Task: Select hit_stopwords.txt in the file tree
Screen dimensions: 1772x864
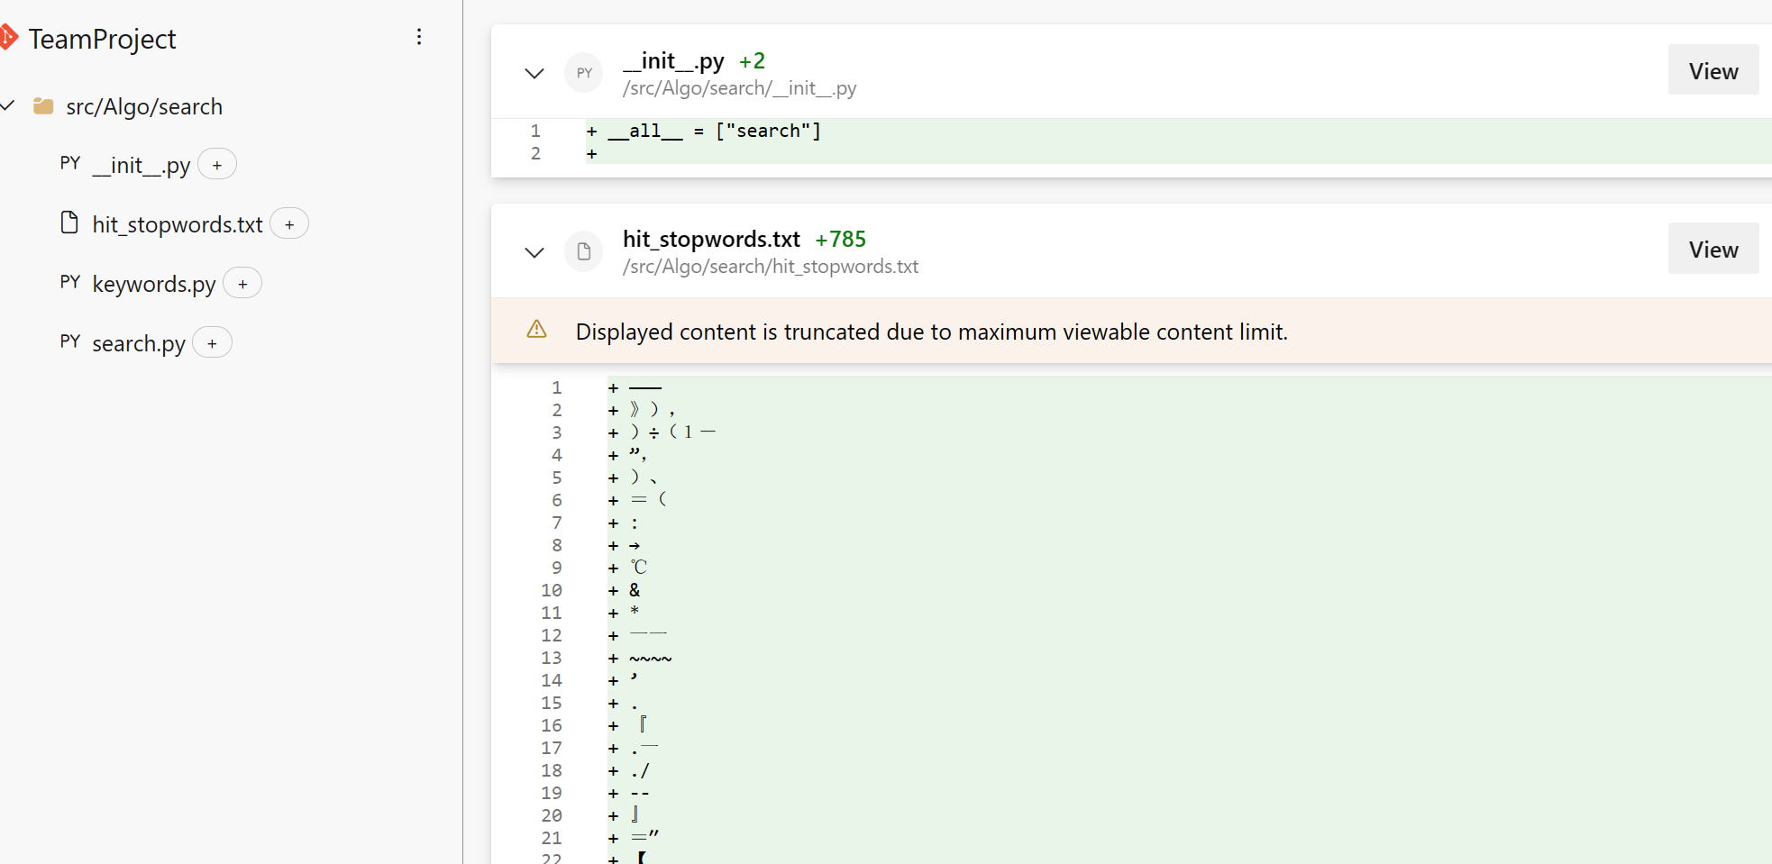Action: (x=178, y=224)
